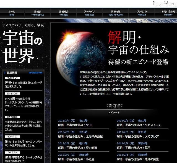Open the 2012.7.23 モーガン・フリーマン news entry

pos(23,143)
